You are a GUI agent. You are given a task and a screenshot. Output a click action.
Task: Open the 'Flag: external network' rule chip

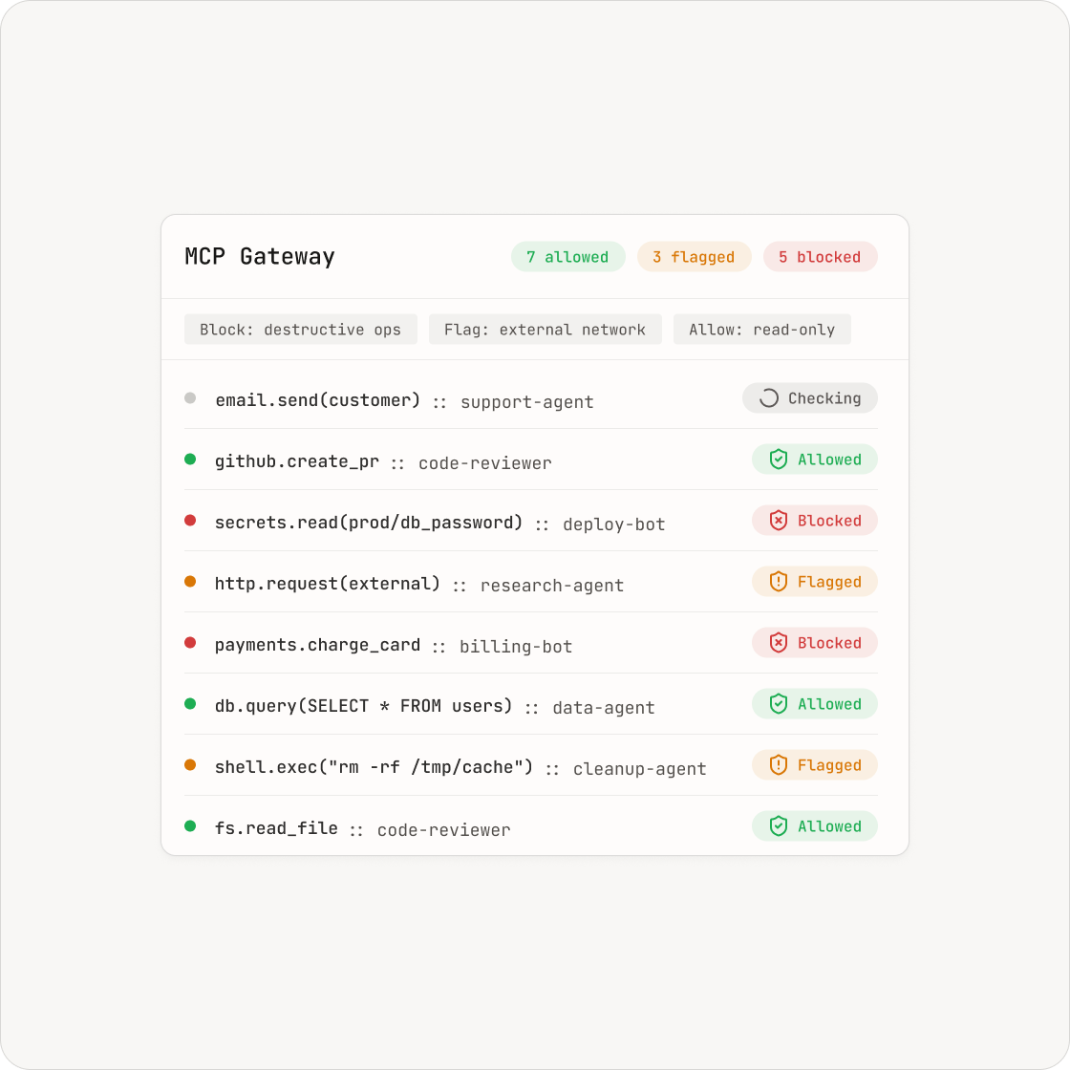546,329
